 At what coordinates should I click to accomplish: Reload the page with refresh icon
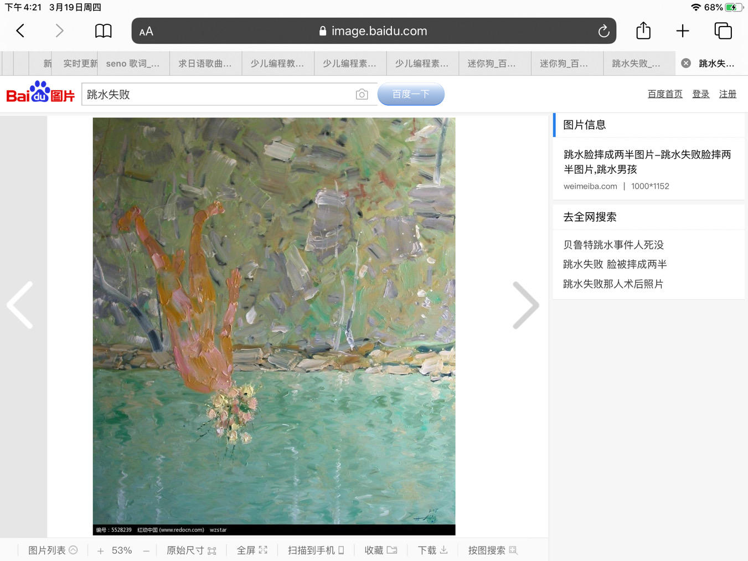[603, 31]
